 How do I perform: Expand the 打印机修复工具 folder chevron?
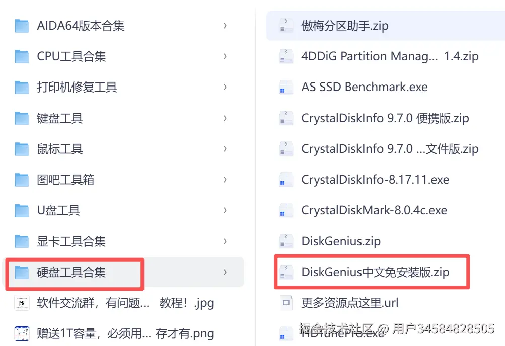coord(225,87)
